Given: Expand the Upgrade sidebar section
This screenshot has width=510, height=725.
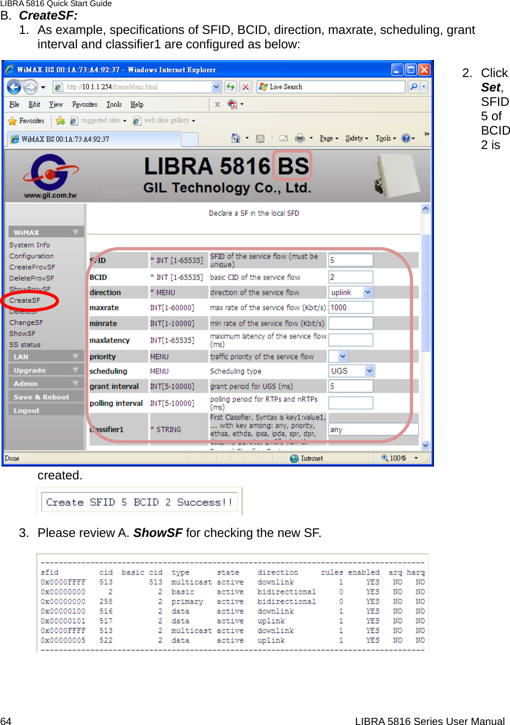Looking at the screenshot, I should [46, 370].
